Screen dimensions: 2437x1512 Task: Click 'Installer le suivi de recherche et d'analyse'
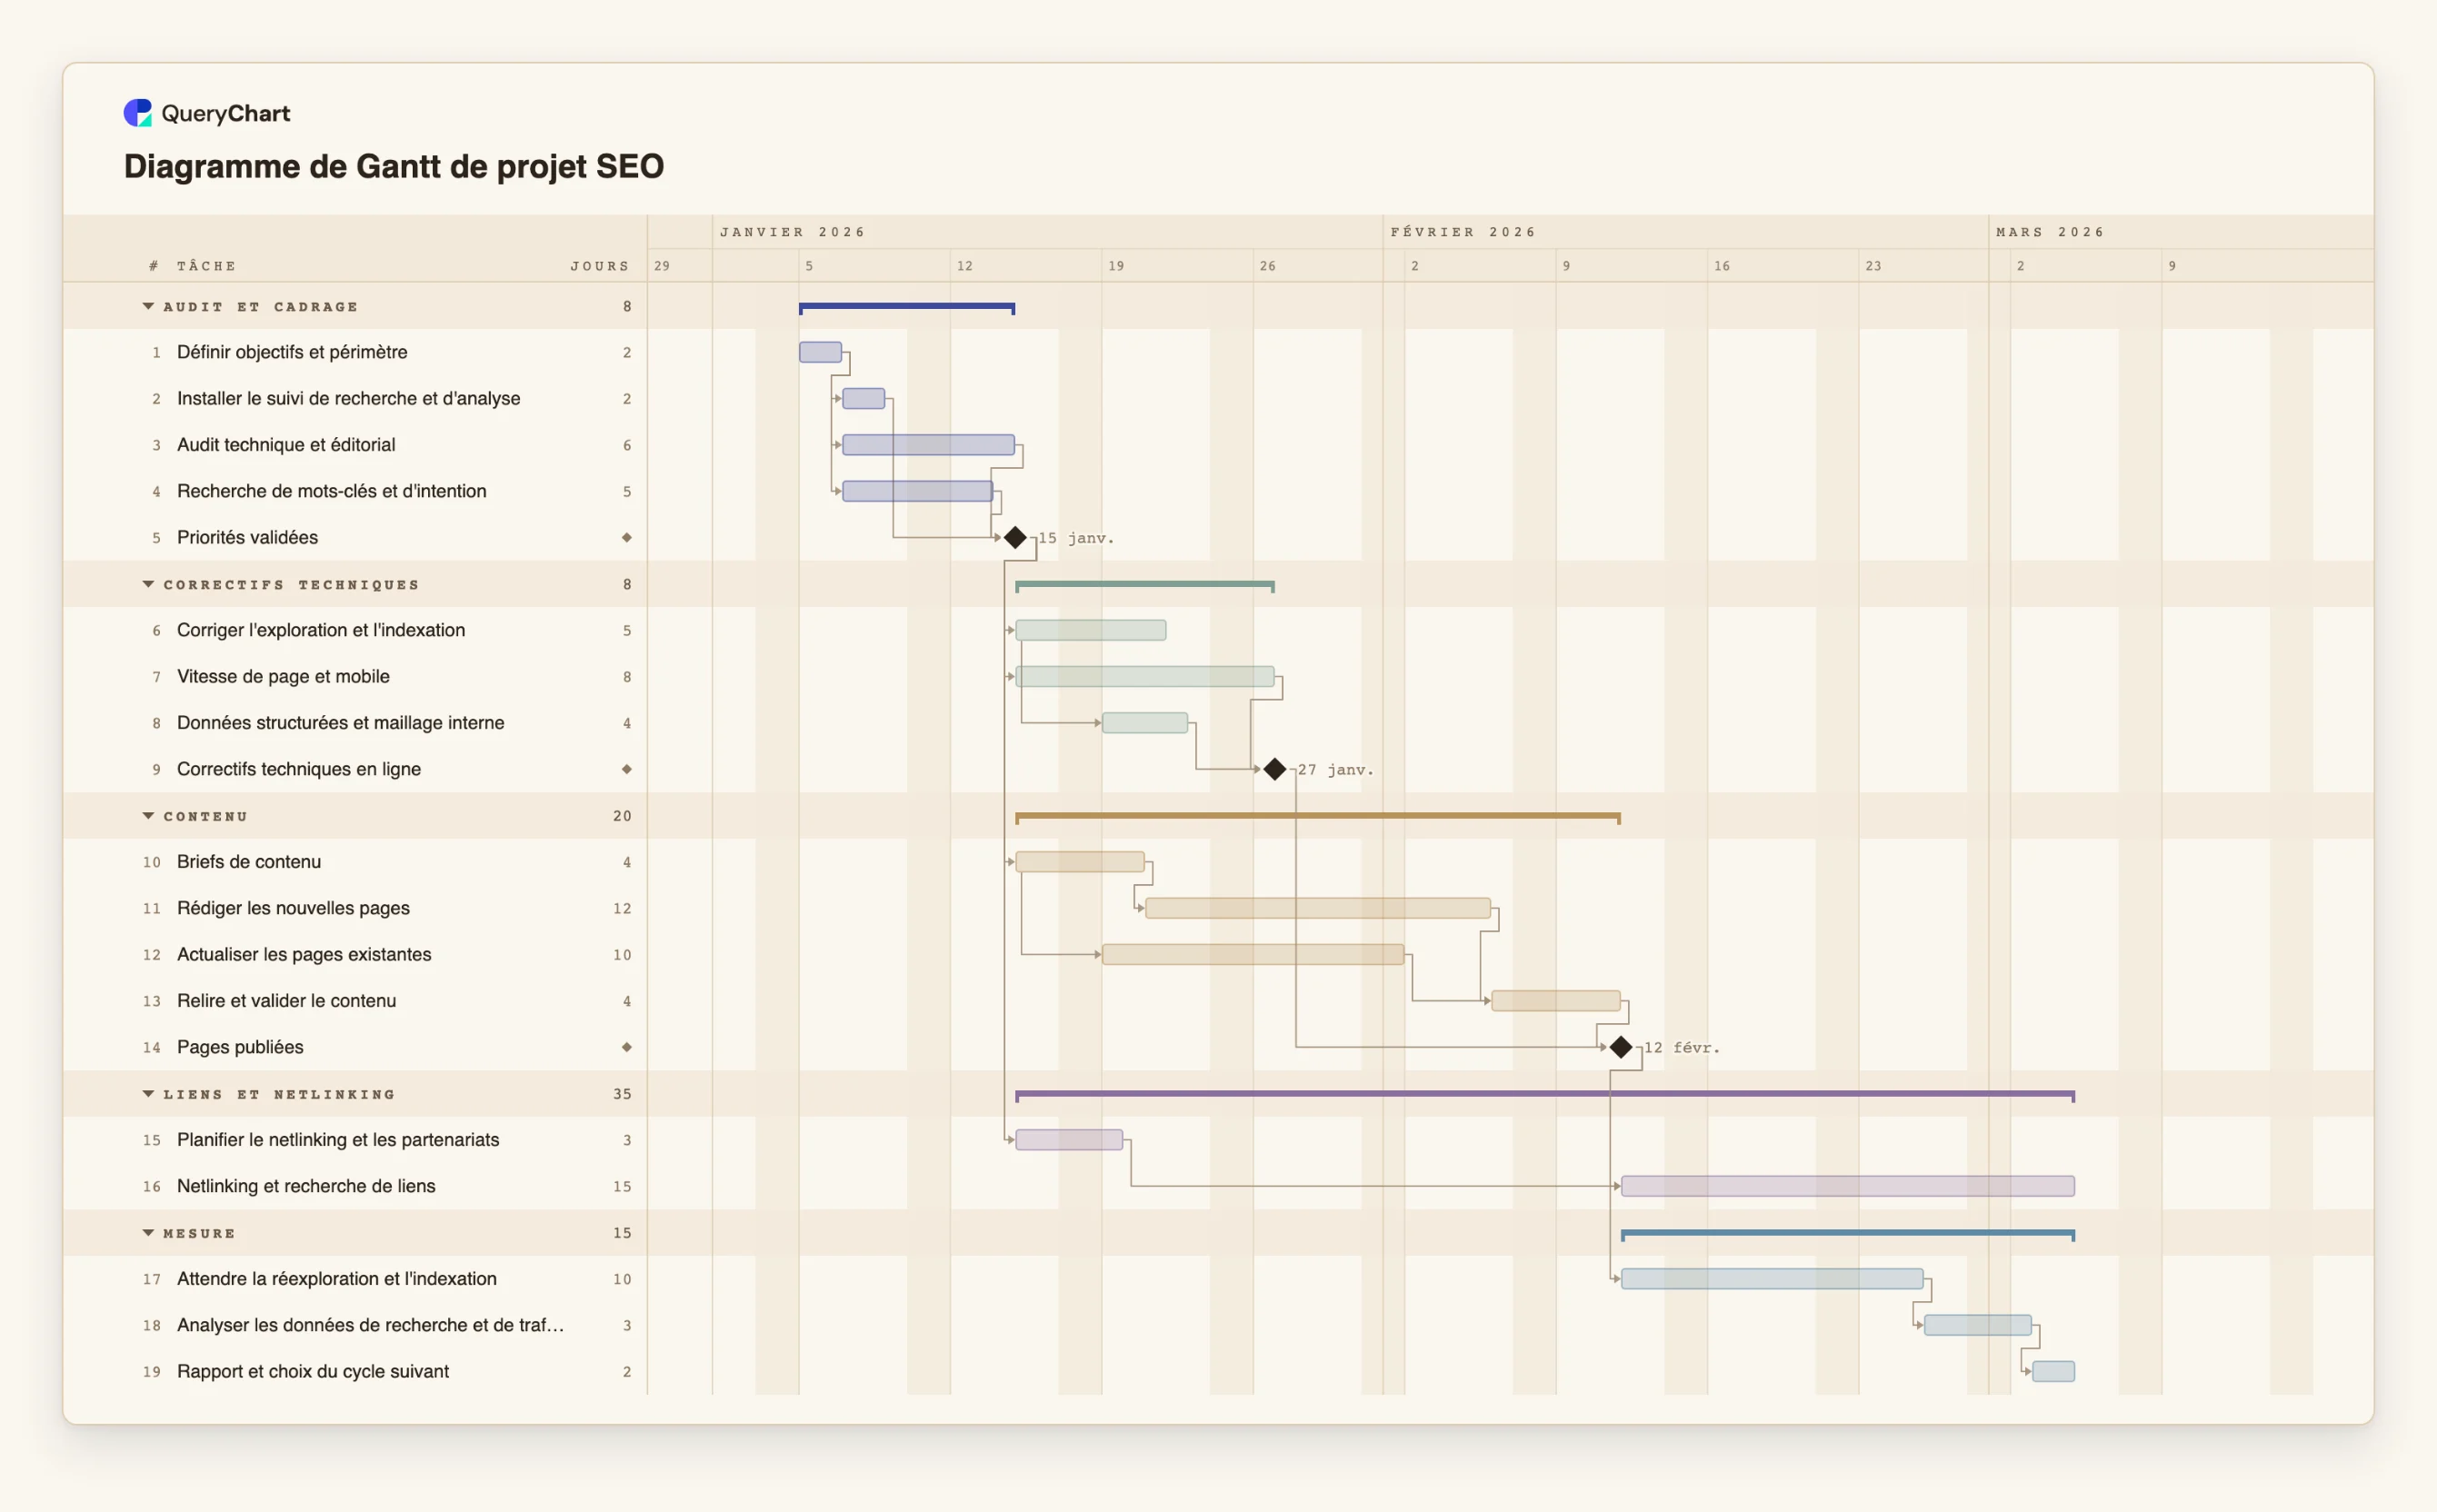[x=348, y=398]
